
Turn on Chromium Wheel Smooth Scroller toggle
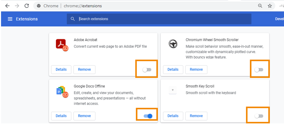259,70
